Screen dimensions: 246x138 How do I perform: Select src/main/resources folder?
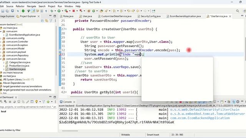point(12,72)
